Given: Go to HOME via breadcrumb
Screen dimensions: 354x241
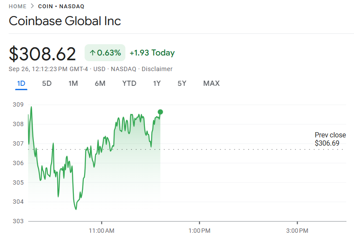Looking at the screenshot, I should 17,7.
